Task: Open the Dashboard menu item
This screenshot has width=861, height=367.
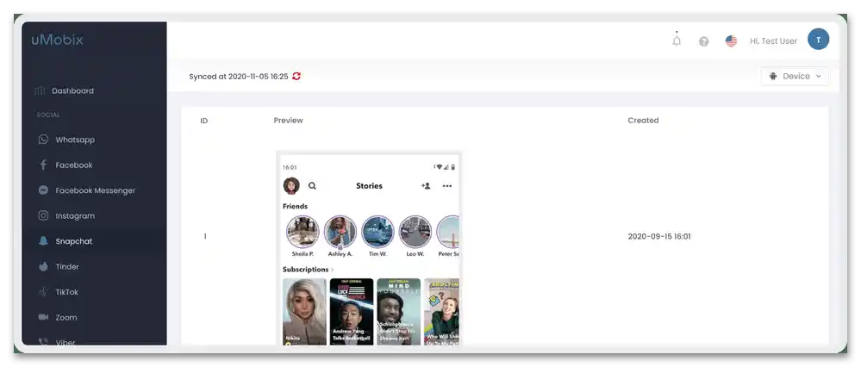Action: 72,91
